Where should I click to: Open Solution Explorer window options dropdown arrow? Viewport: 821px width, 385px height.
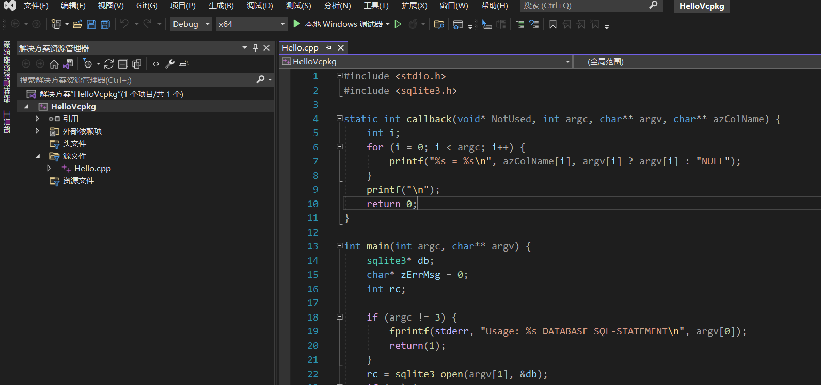(x=245, y=47)
